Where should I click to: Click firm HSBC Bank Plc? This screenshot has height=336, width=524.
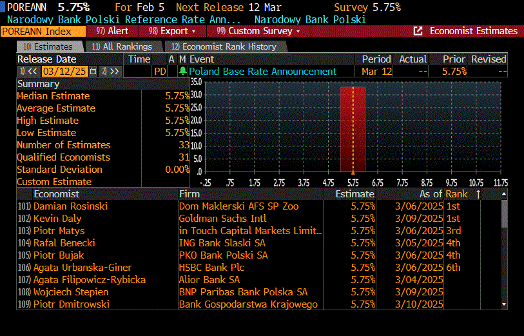click(211, 268)
